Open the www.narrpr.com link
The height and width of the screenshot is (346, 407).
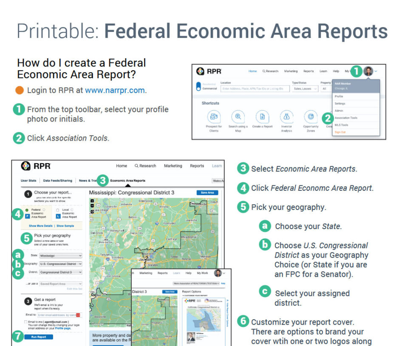coord(115,91)
